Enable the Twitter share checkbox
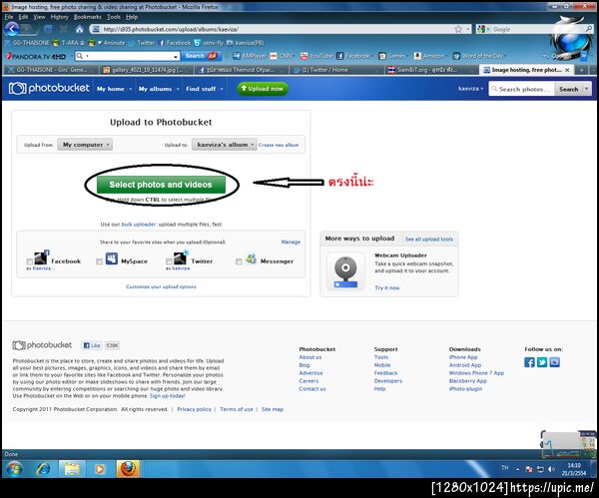 (x=169, y=261)
